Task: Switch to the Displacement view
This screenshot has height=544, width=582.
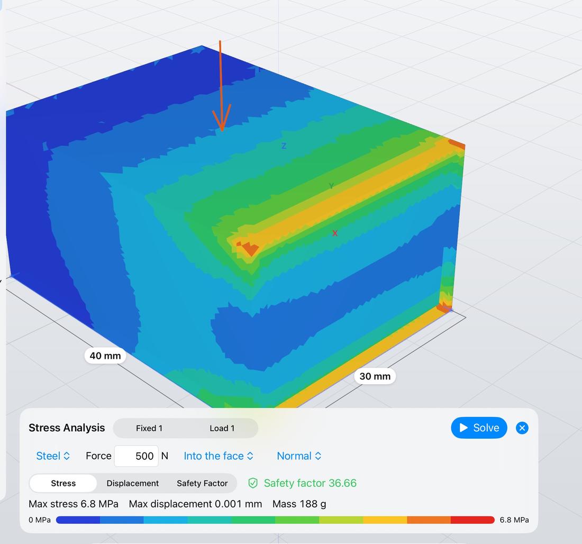Action: point(132,483)
